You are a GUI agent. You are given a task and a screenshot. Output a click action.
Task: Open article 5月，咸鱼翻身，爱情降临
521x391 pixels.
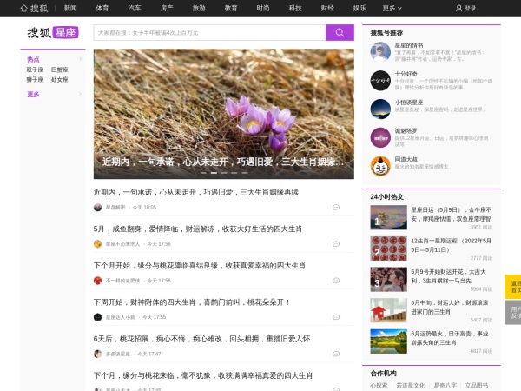click(x=198, y=229)
